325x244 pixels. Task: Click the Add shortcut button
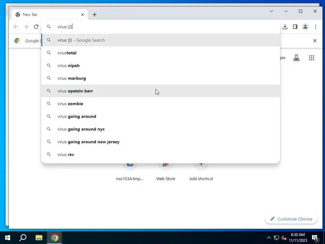[x=201, y=172]
